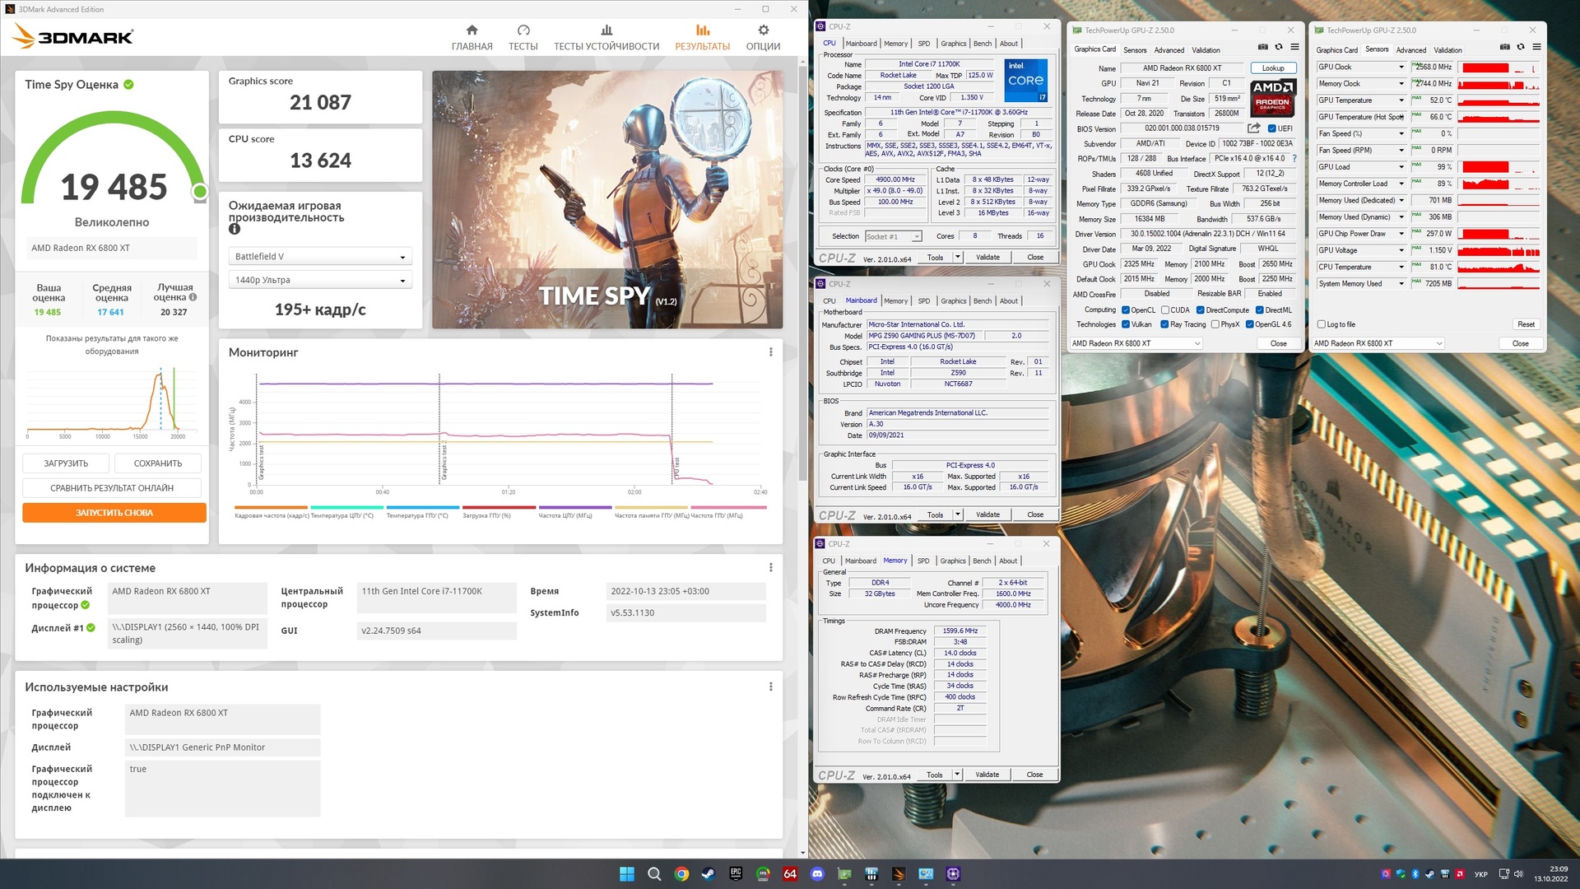
Task: Open AIDA64 icon on the taskbar
Action: click(790, 873)
